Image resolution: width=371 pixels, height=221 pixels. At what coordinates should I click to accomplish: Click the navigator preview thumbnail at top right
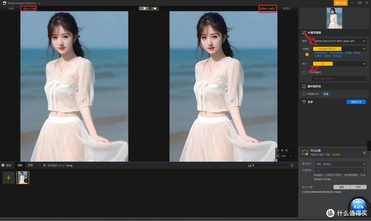click(334, 18)
